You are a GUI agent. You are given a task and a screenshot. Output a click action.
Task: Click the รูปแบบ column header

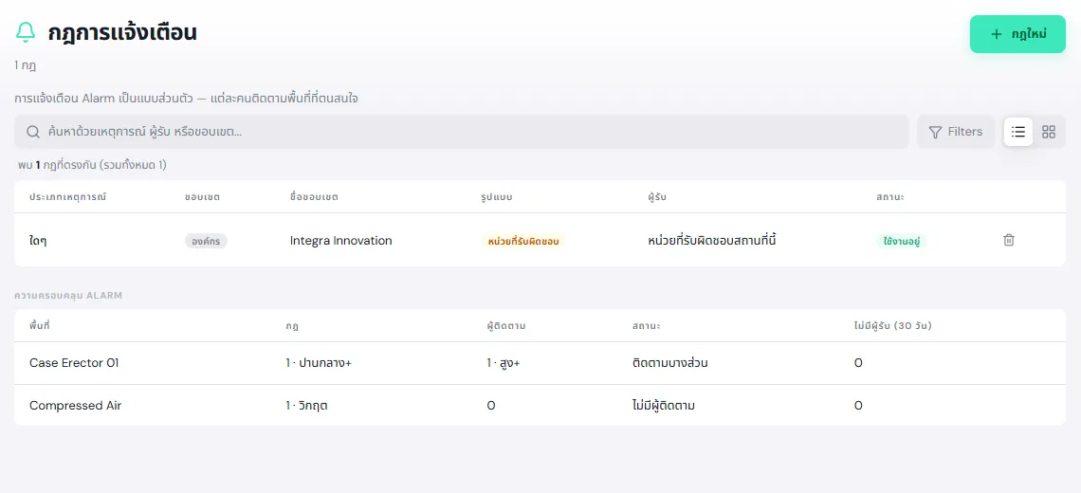(x=496, y=197)
